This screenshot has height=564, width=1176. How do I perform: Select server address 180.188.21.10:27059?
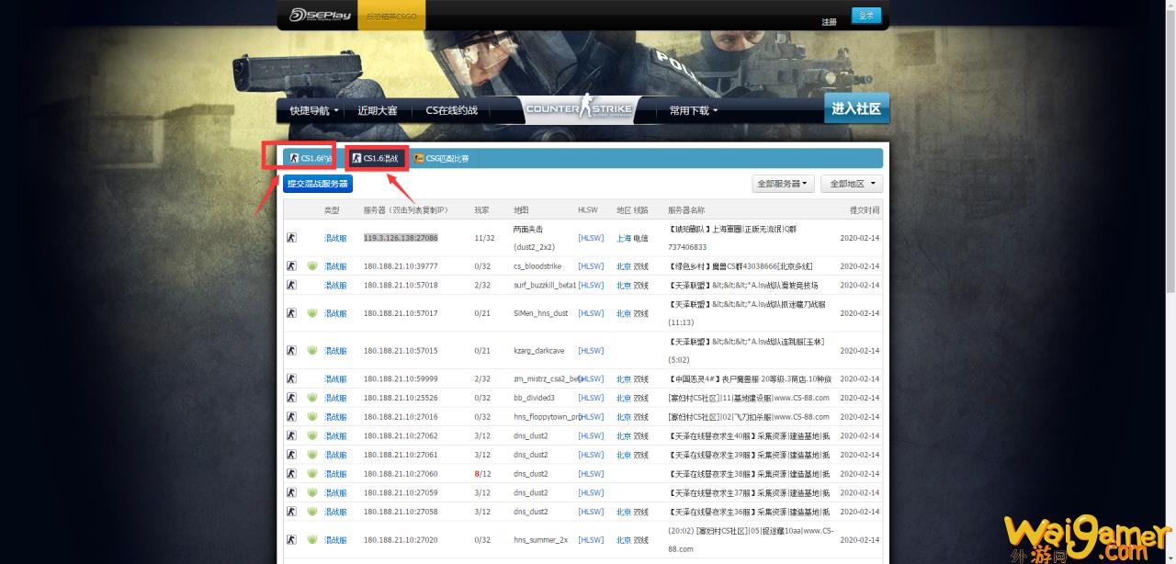coord(401,493)
